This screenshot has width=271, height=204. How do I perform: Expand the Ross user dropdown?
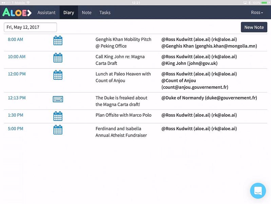tap(257, 13)
